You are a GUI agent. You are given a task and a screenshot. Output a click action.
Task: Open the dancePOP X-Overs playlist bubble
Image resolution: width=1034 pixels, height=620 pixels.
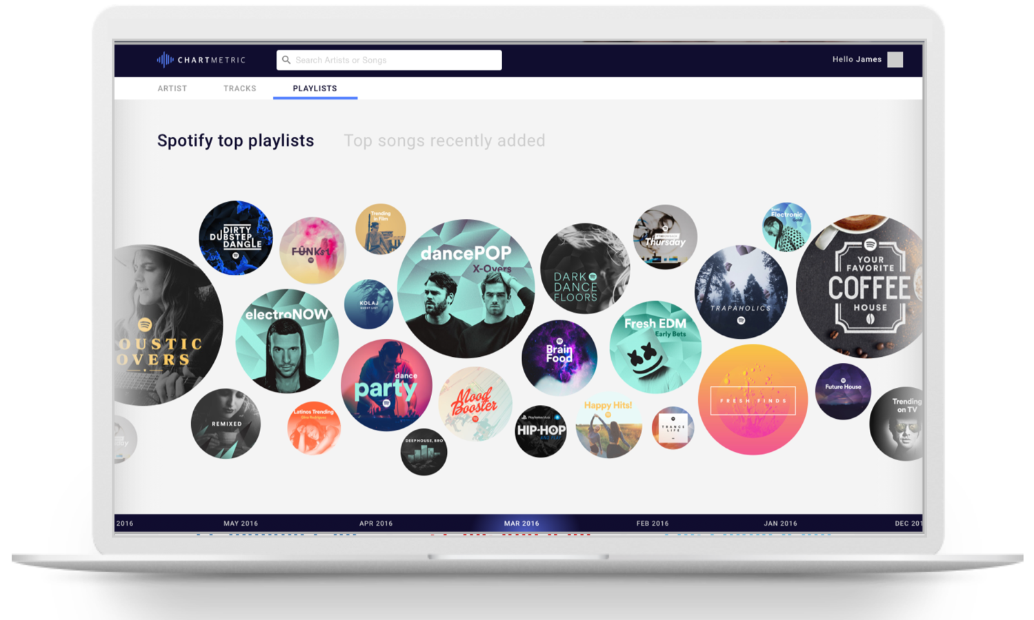point(466,289)
